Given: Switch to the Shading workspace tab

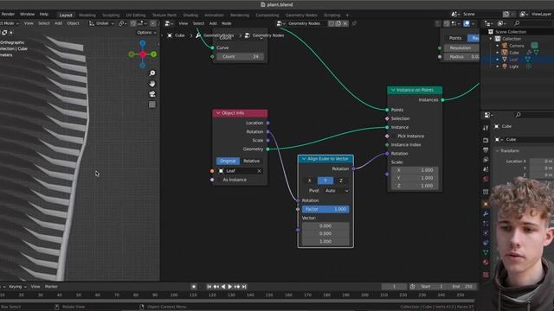Looking at the screenshot, I should point(190,16).
